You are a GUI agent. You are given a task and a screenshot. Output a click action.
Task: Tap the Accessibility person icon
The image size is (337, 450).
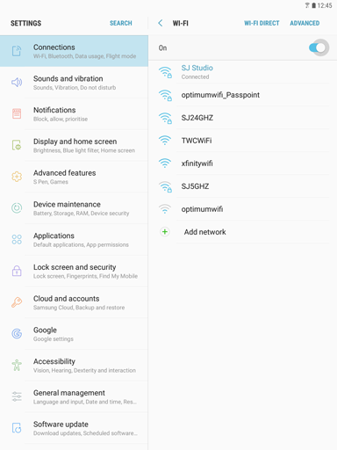17,365
